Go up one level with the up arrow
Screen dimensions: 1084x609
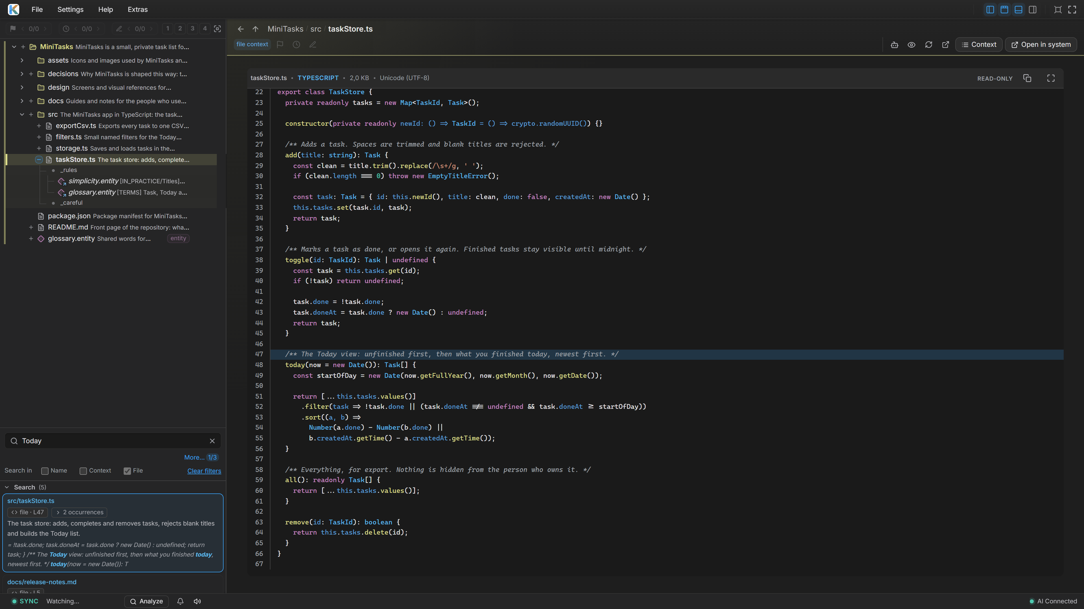coord(255,29)
